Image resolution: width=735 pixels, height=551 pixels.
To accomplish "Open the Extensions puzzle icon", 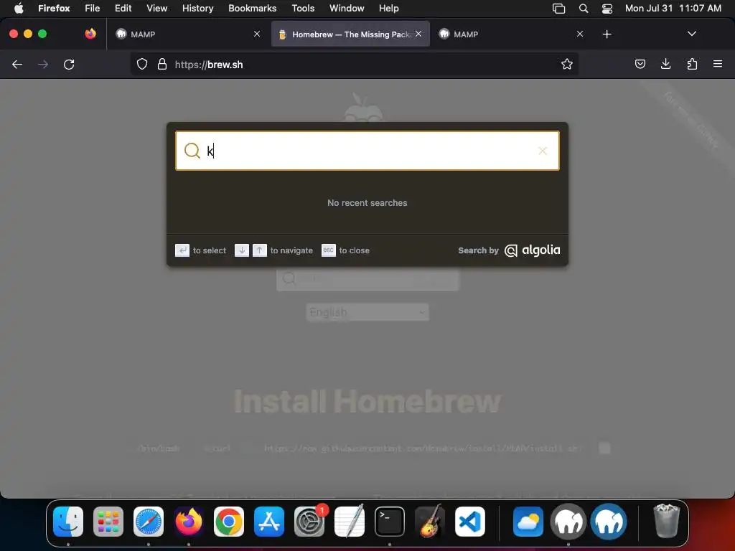I will click(x=692, y=64).
